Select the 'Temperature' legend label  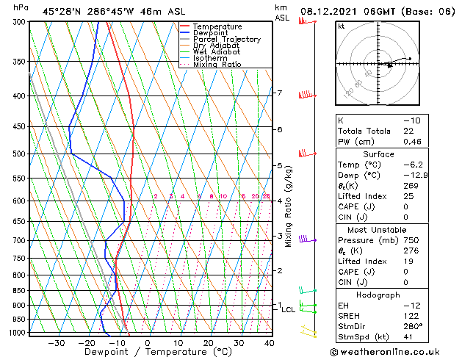(x=217, y=26)
